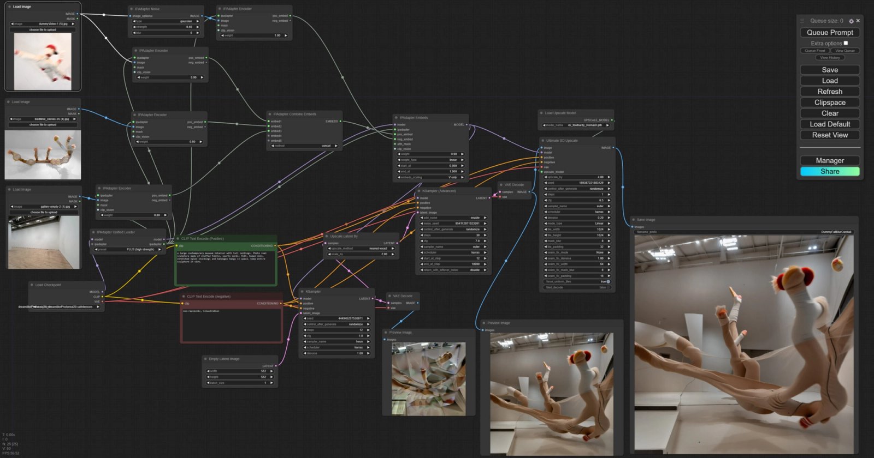Click the width 512 field in Empty Latent Image
Screen dimensions: 874x458
click(240, 371)
